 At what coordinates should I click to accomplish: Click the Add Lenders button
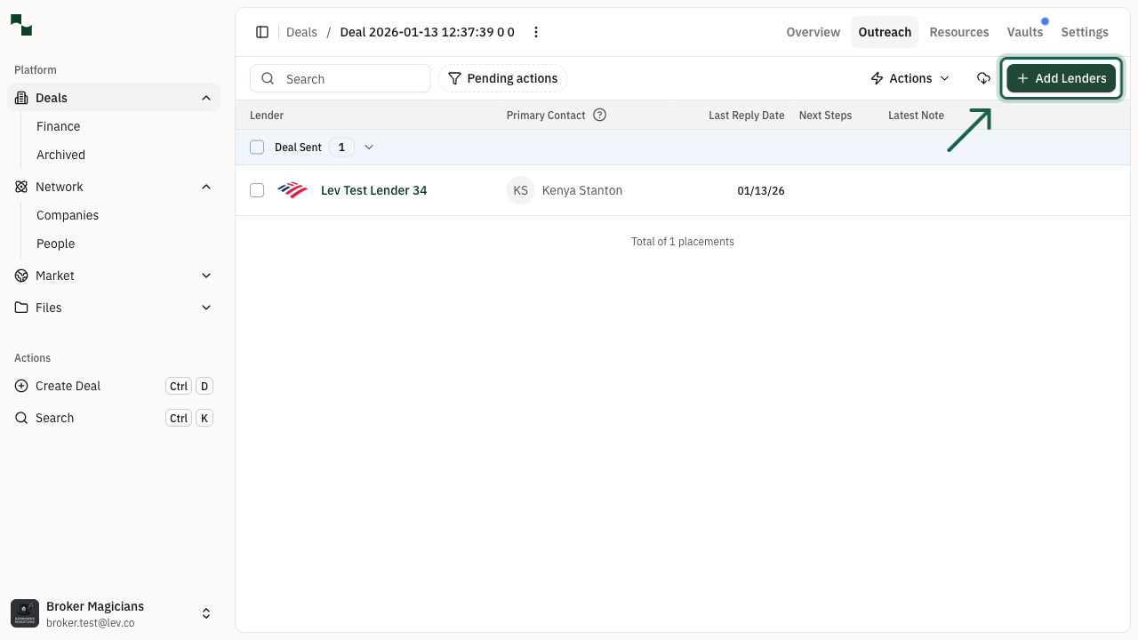[1062, 78]
